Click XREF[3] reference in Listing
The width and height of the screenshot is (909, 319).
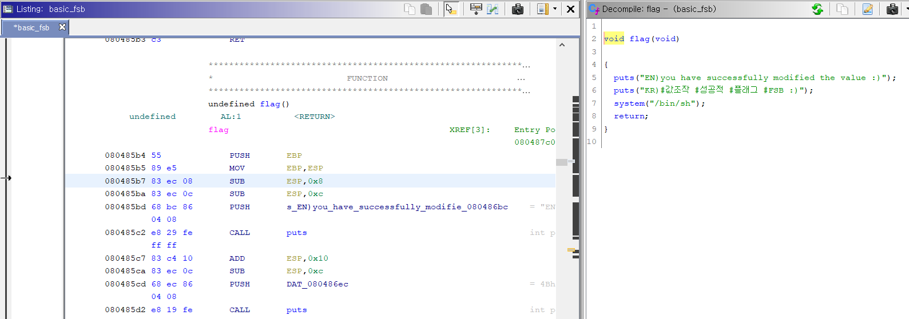point(470,130)
